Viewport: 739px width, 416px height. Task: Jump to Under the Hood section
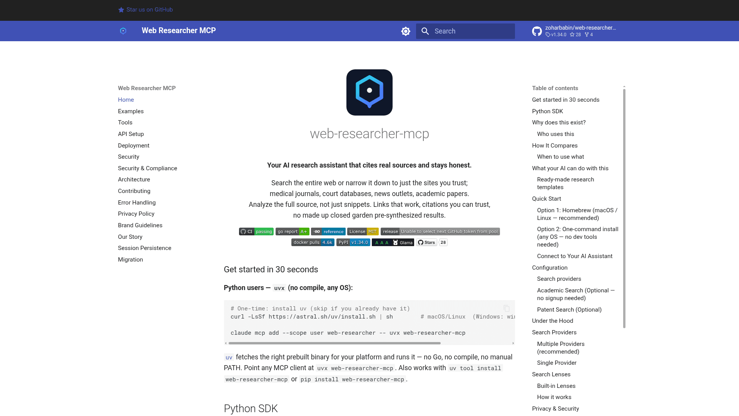tap(552, 321)
